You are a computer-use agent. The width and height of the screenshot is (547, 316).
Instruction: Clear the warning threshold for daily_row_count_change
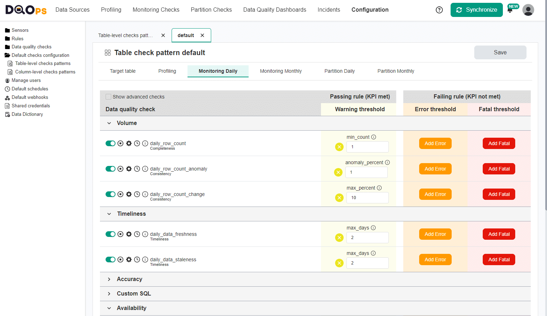tap(339, 198)
